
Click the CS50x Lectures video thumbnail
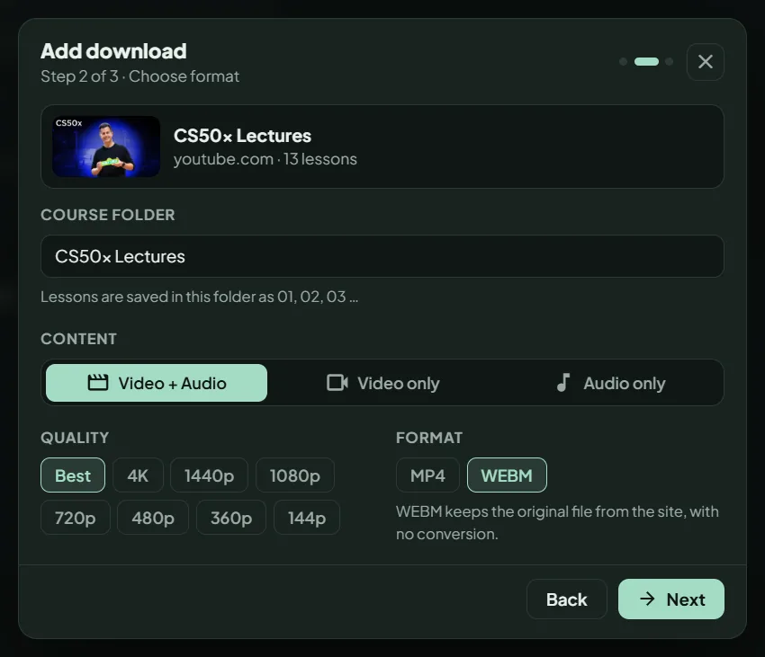click(x=106, y=146)
